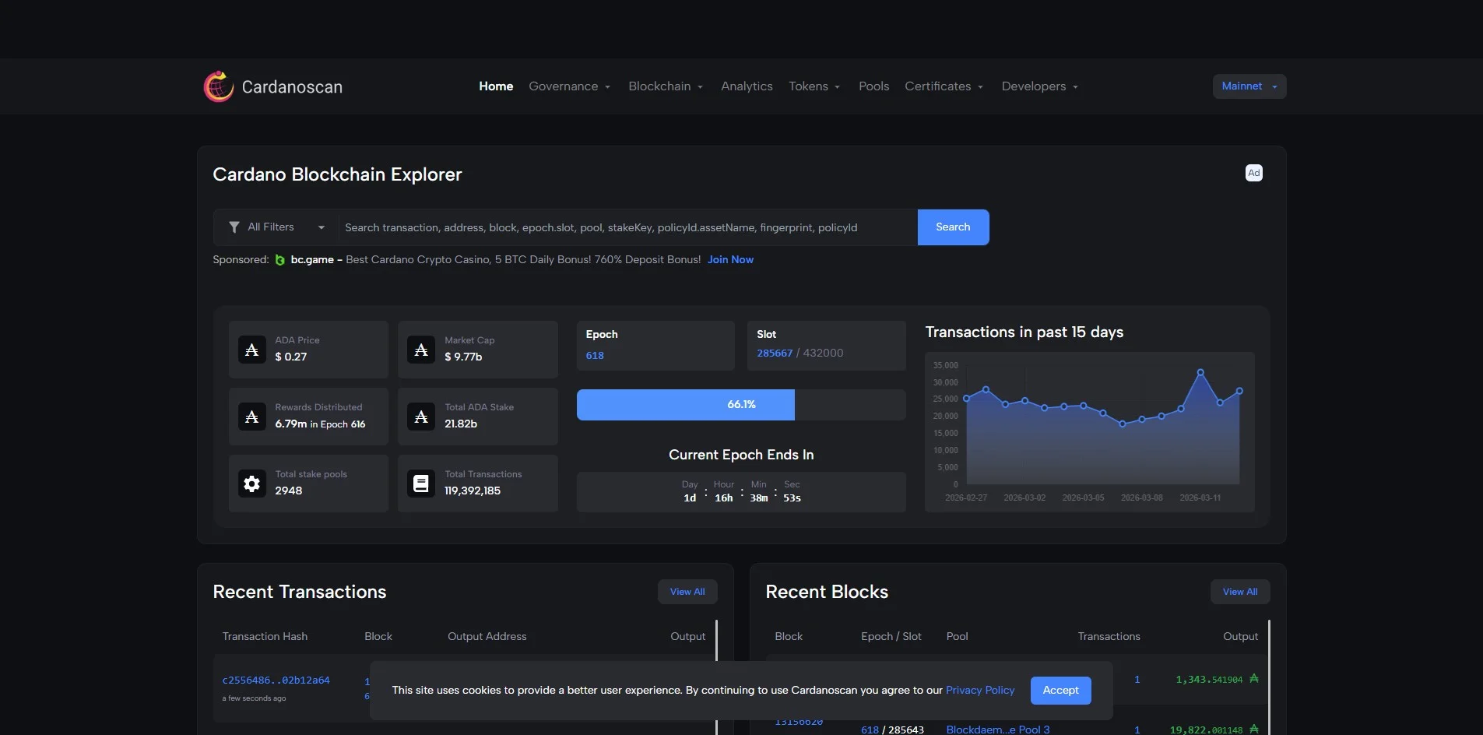Viewport: 1483px width, 735px height.
Task: Open epoch 618 details
Action: [595, 356]
